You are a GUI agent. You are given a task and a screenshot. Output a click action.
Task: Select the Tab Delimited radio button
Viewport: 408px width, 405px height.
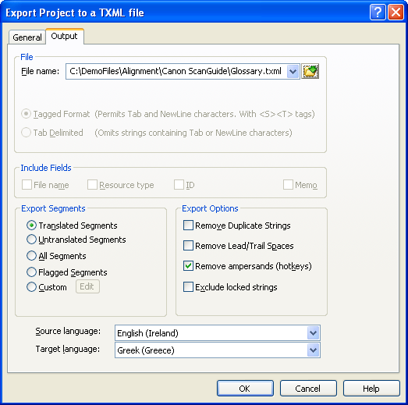[26, 133]
